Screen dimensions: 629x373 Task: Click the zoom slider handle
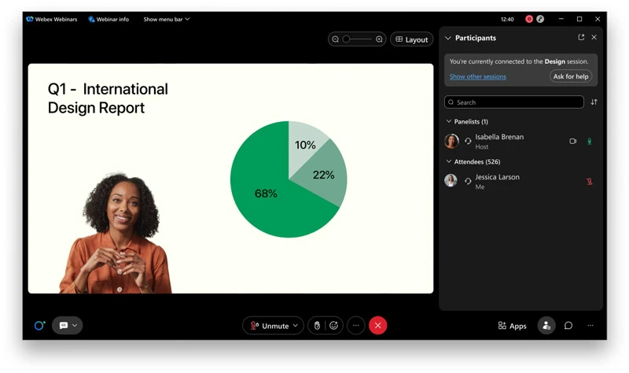[x=346, y=39]
